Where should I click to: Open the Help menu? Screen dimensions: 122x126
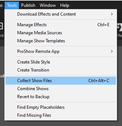pyautogui.click(x=65, y=5)
